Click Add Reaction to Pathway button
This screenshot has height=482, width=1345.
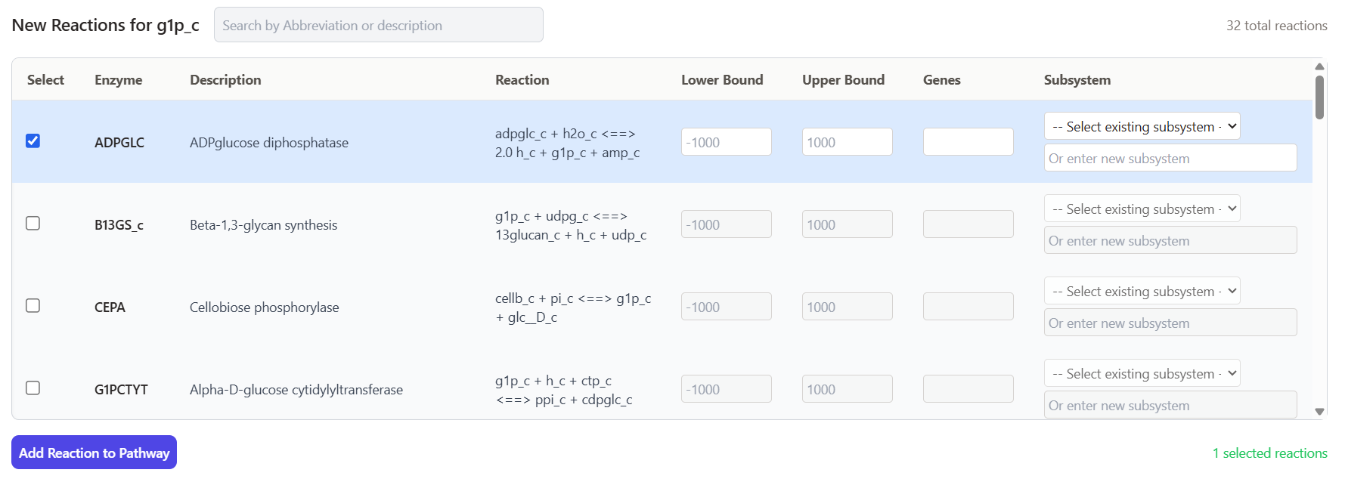coord(94,453)
